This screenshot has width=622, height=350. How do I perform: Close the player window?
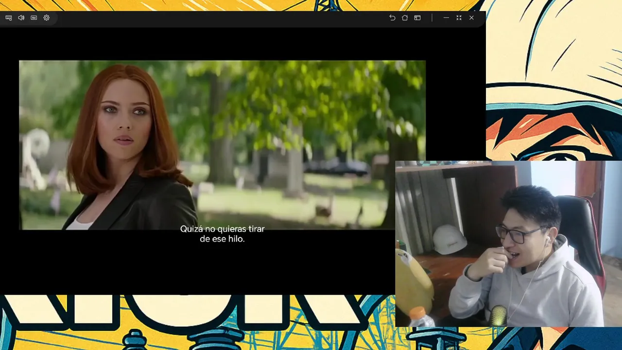click(471, 17)
